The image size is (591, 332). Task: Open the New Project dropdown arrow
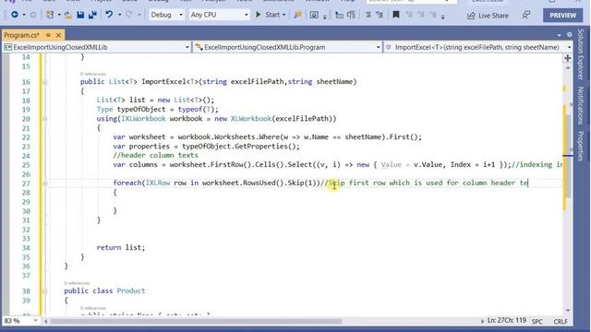coord(59,15)
